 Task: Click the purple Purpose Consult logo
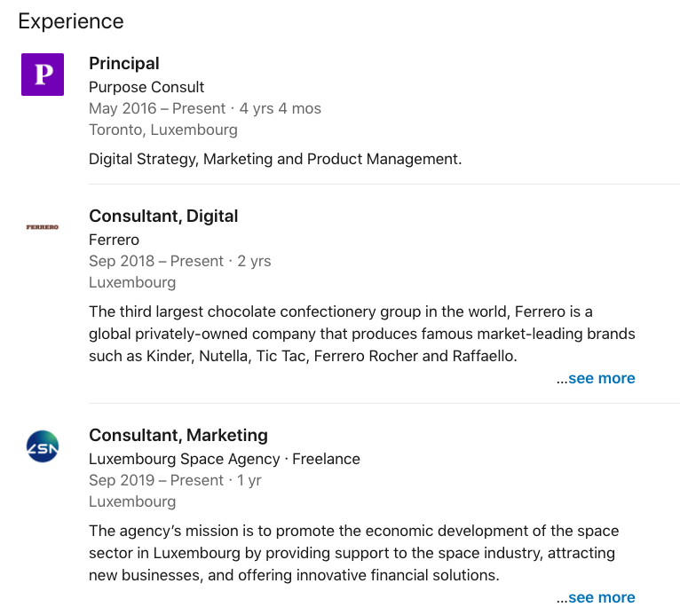coord(43,75)
